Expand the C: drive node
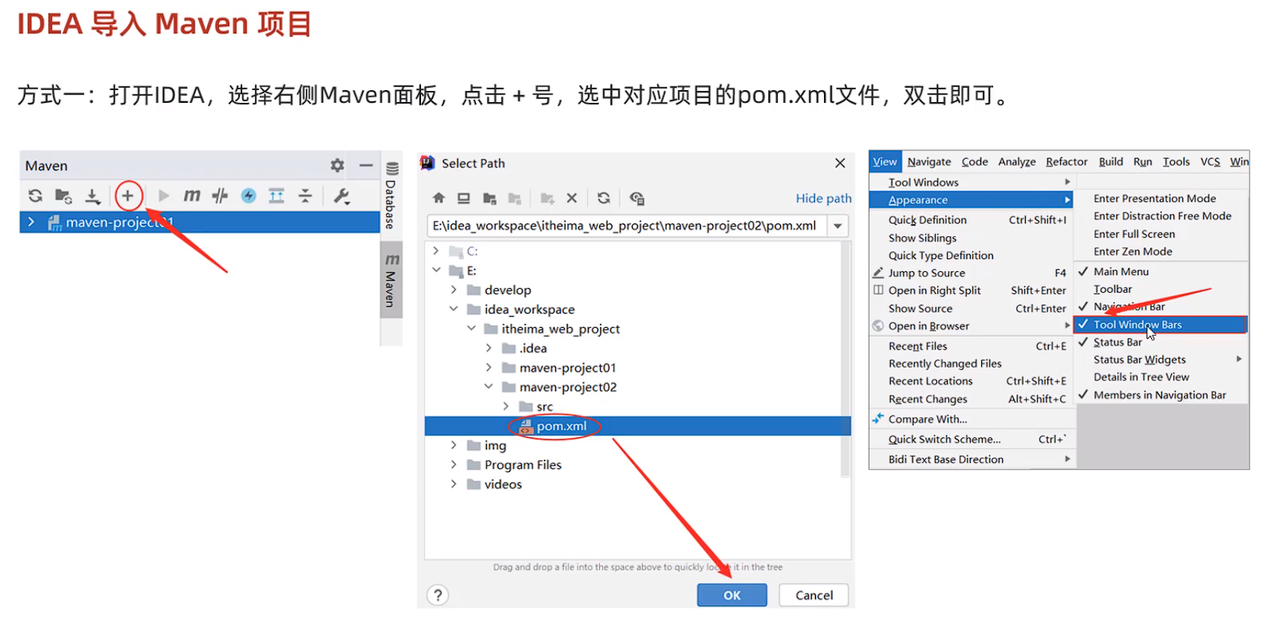1277x619 pixels. [436, 251]
